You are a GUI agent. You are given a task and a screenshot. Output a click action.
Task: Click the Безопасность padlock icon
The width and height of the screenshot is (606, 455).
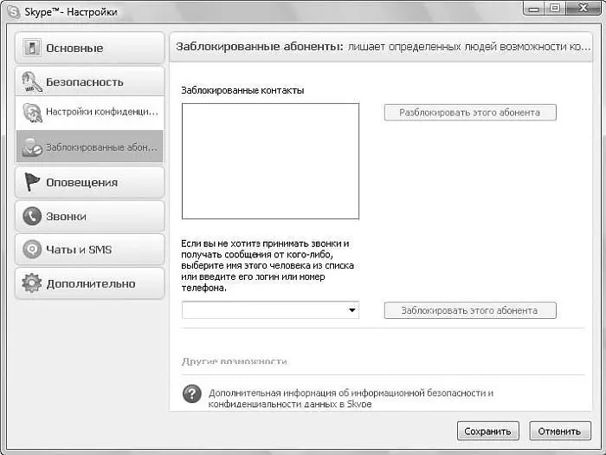tap(32, 82)
